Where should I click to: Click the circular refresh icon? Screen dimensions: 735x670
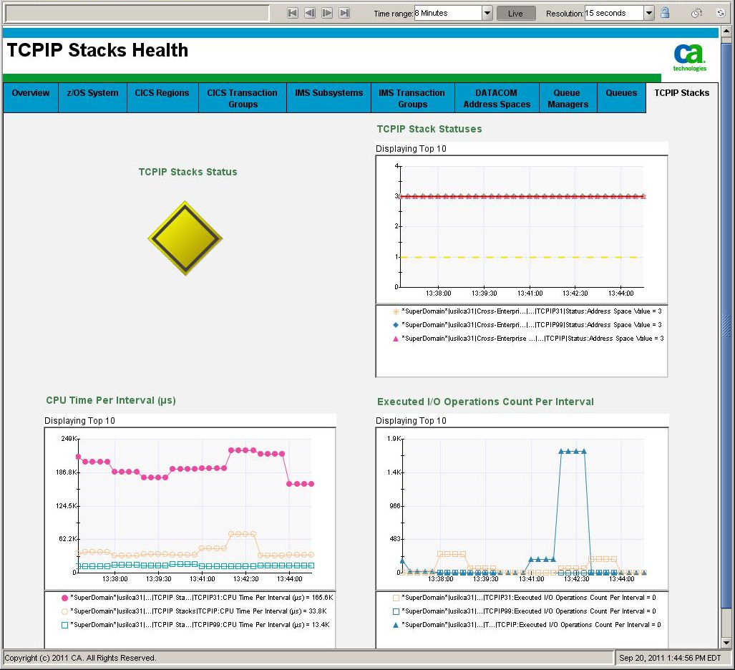click(x=721, y=13)
